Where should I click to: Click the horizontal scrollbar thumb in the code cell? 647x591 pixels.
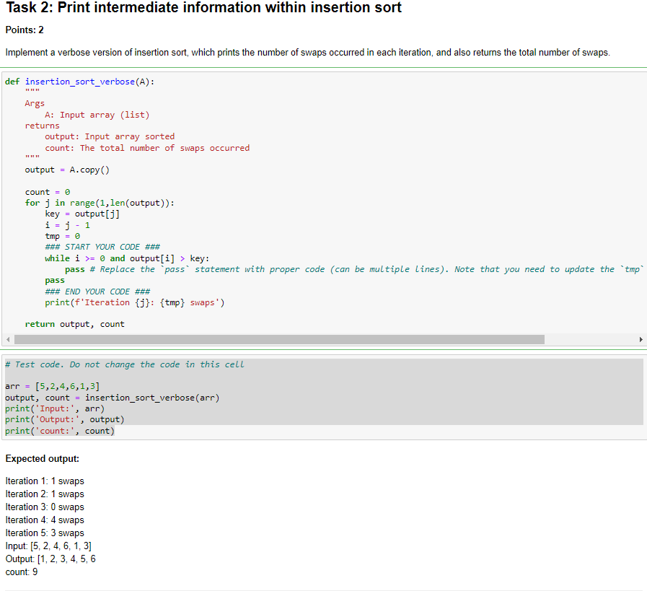tap(279, 340)
